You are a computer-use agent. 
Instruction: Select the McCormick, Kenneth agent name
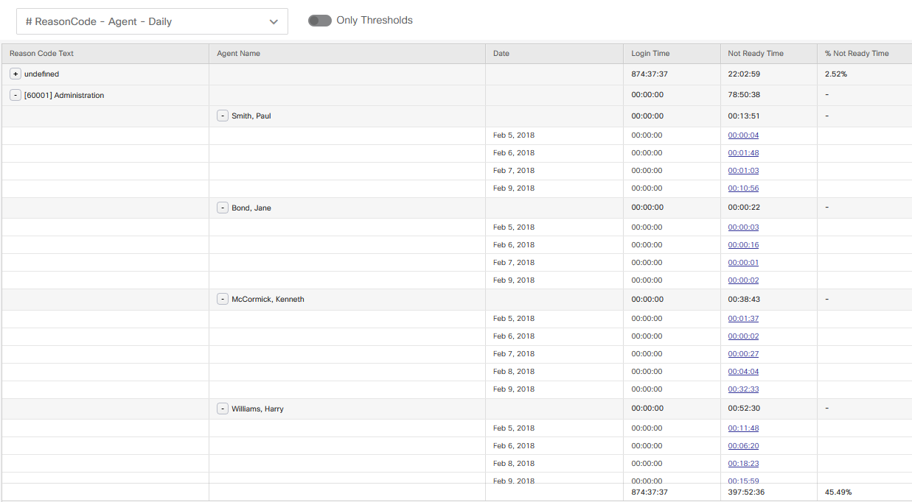(x=268, y=300)
